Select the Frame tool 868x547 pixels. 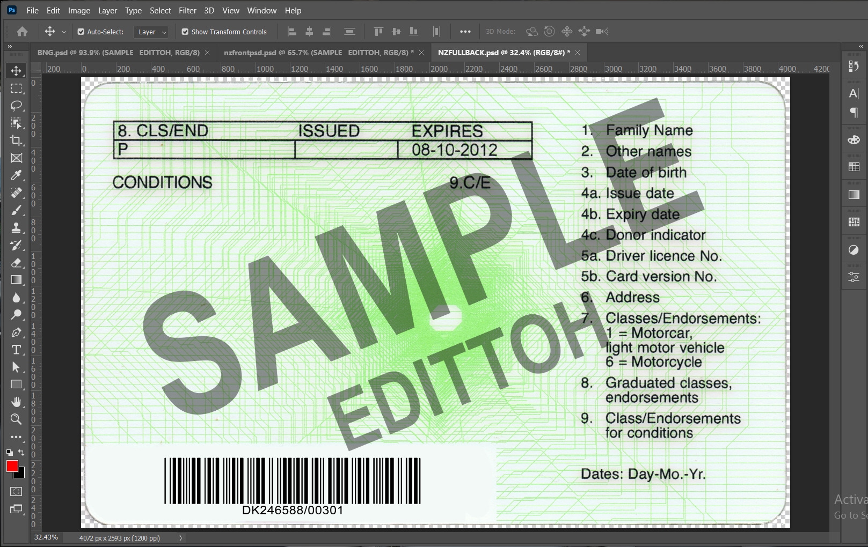coord(16,158)
